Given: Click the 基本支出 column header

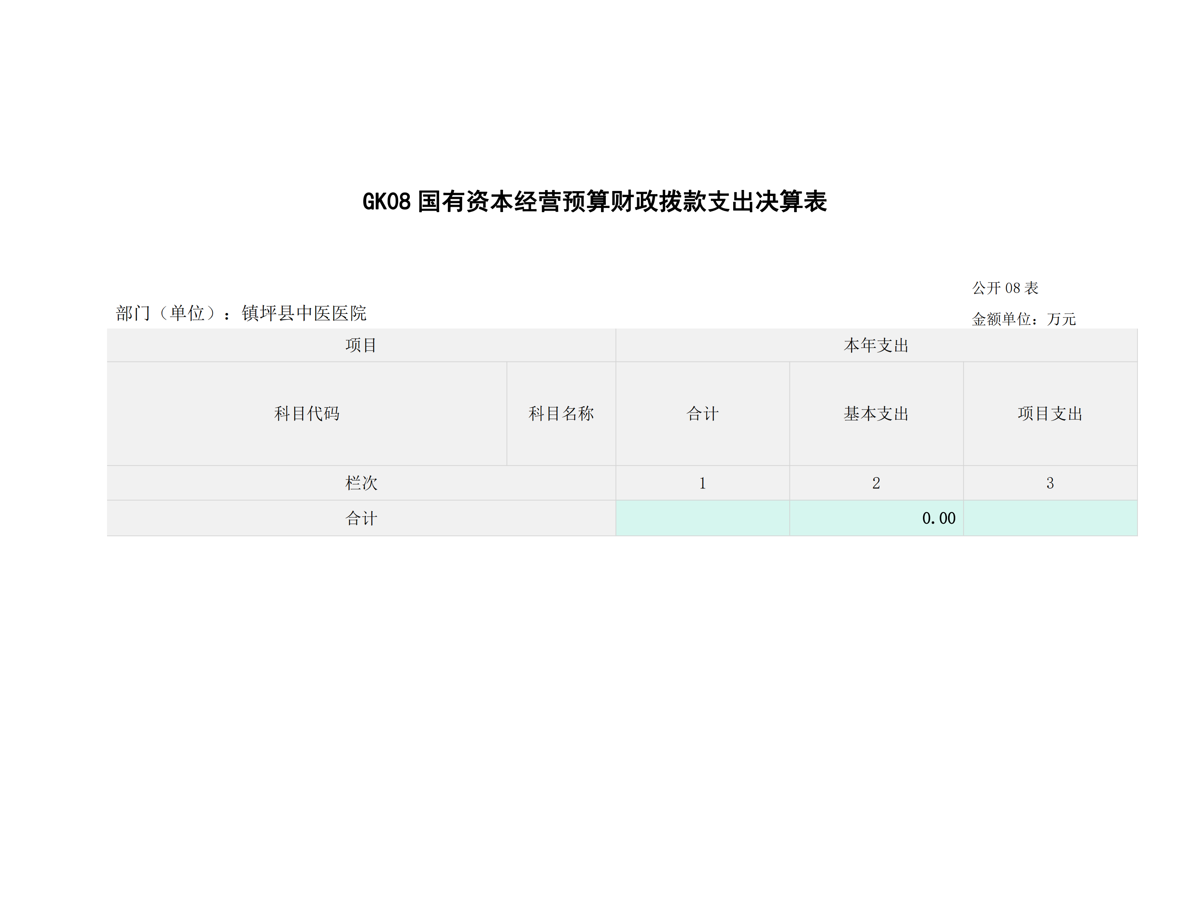Looking at the screenshot, I should pos(876,414).
